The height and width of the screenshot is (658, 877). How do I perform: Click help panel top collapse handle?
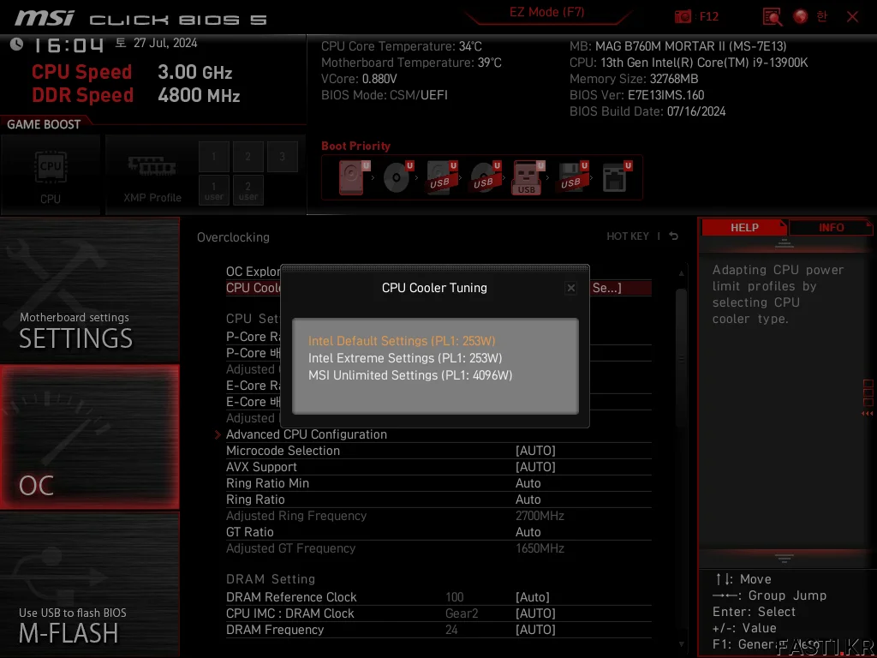coord(785,243)
